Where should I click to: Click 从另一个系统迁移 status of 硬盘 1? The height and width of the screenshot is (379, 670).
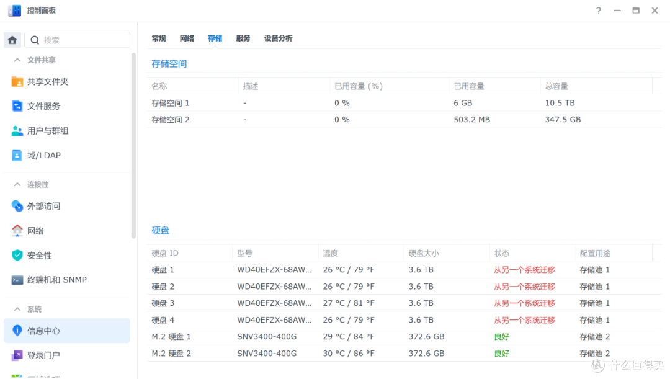(524, 270)
